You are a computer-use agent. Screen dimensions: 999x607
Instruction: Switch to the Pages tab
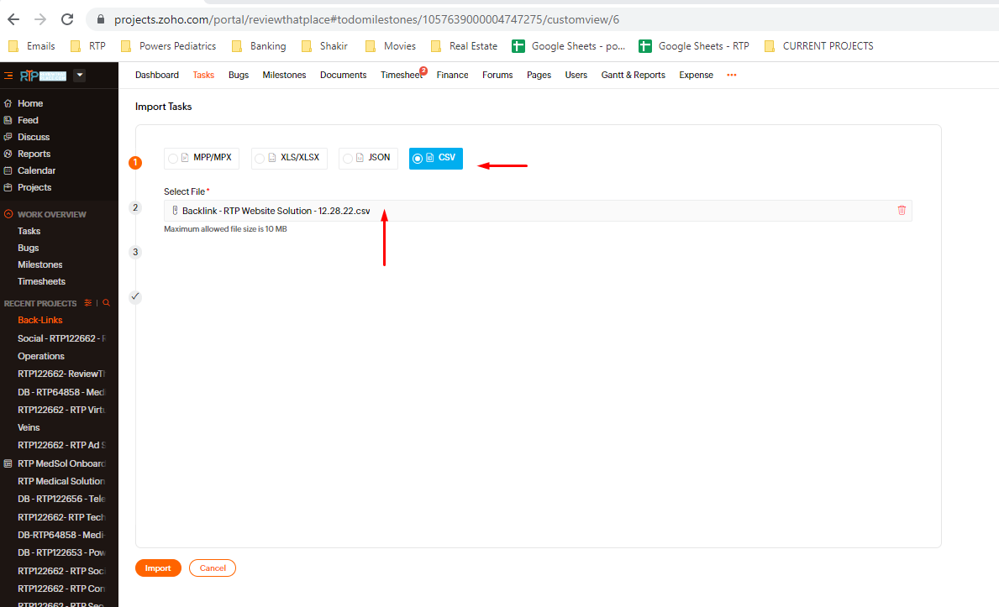539,76
